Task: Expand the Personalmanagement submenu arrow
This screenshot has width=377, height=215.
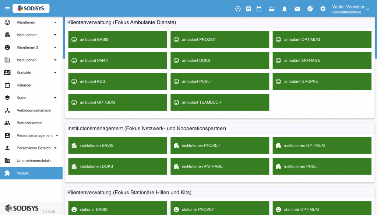Action: pyautogui.click(x=57, y=135)
